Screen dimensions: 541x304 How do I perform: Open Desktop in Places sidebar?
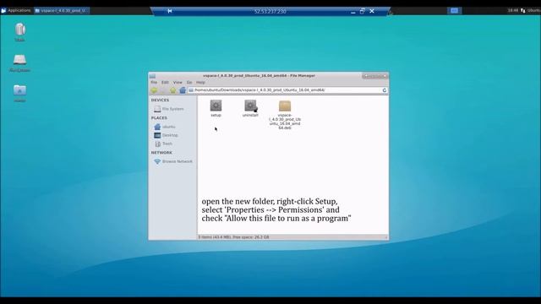166,135
